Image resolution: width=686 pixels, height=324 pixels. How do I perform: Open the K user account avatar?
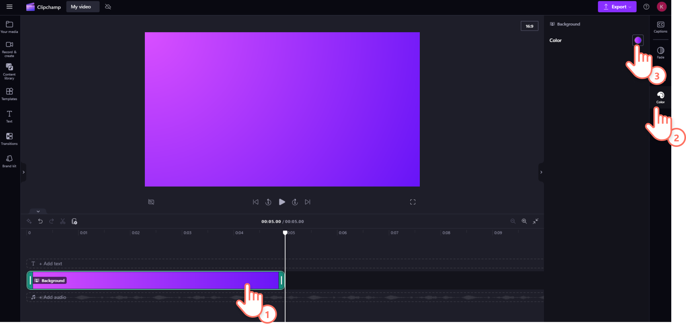tap(661, 7)
